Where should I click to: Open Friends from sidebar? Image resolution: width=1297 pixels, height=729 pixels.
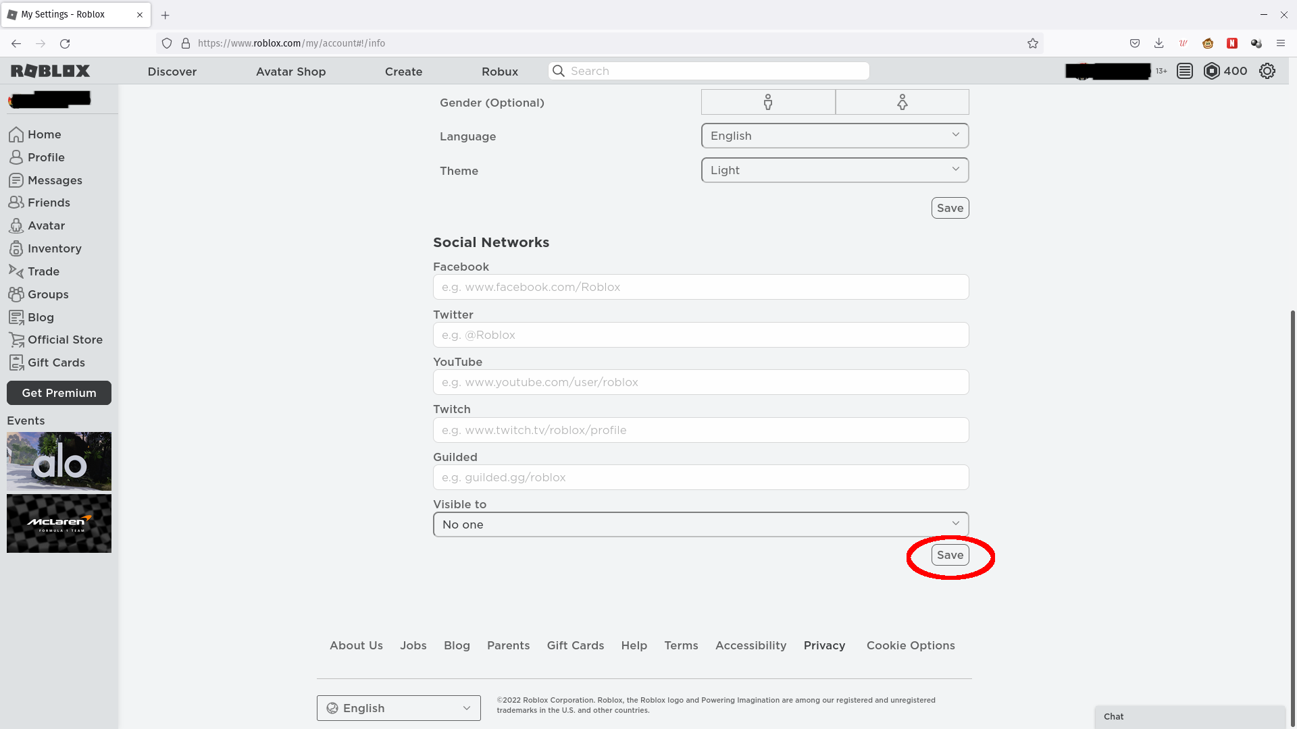point(40,202)
